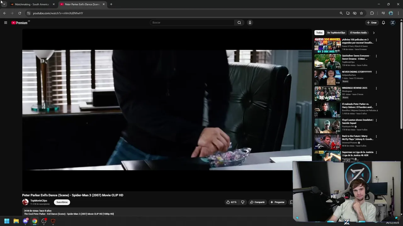Click the video player to pause
This screenshot has width=403, height=226.
[167, 110]
